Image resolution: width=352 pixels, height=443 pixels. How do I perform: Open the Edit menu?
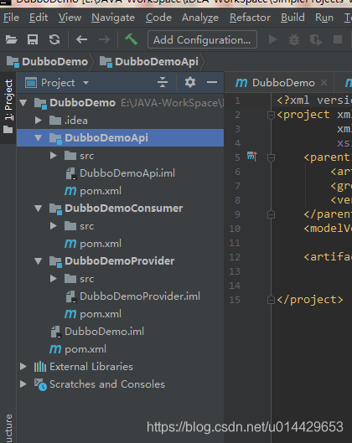(39, 18)
